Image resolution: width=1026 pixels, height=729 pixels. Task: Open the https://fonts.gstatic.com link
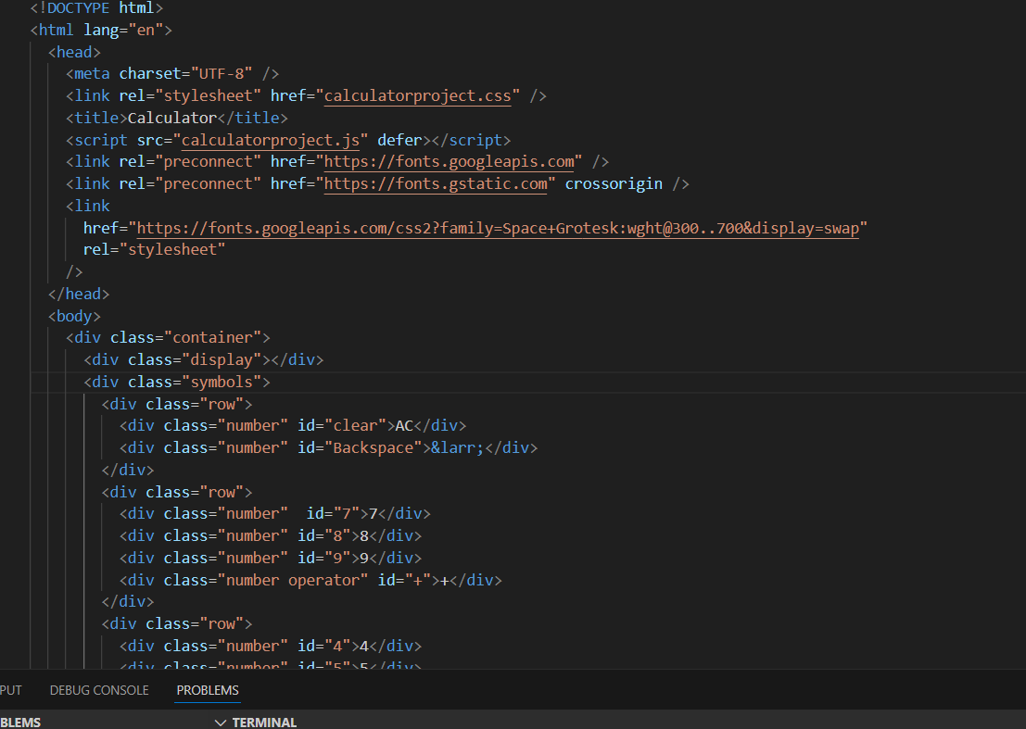tap(436, 183)
